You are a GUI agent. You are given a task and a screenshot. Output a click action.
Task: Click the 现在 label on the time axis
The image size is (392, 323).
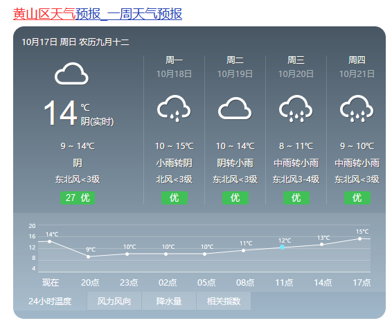click(x=51, y=283)
